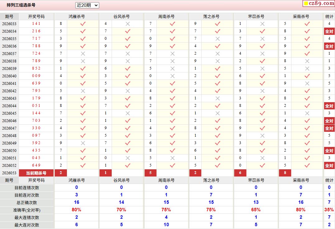Viewport: 335px width, 229px height.
Task: Click the 准确率(全对率) row label
Action: (x=27, y=210)
